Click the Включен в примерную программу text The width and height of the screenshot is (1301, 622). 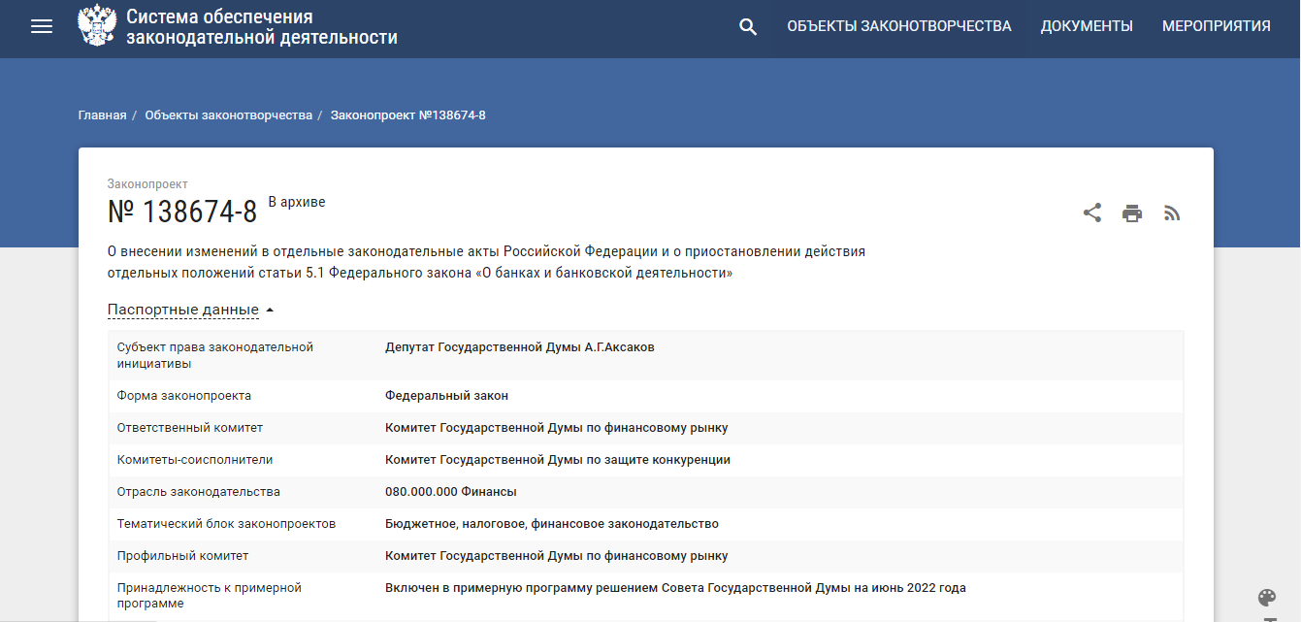[675, 587]
